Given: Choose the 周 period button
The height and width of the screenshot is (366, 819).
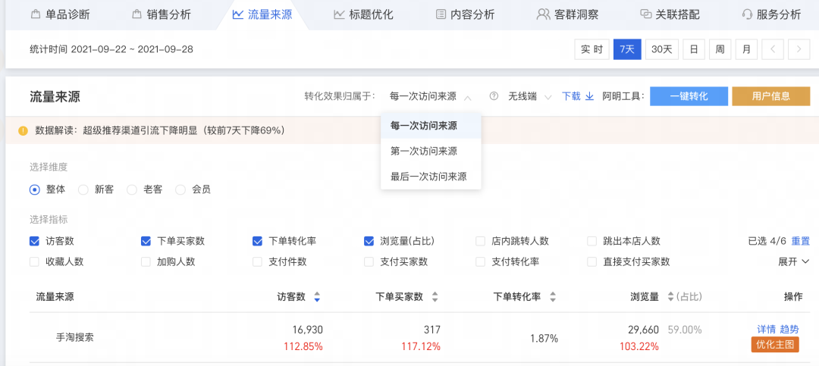Looking at the screenshot, I should [x=720, y=49].
